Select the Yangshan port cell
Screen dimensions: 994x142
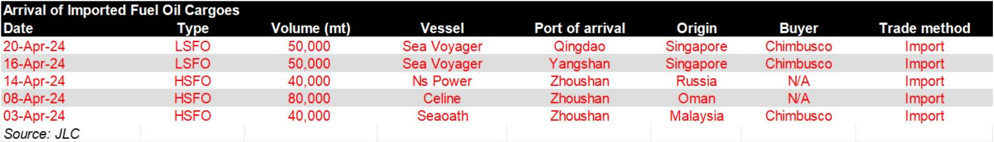coord(579,64)
